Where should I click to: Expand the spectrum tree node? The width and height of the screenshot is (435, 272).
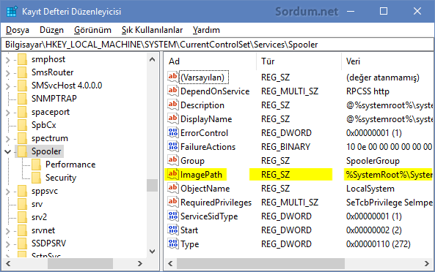coord(8,139)
